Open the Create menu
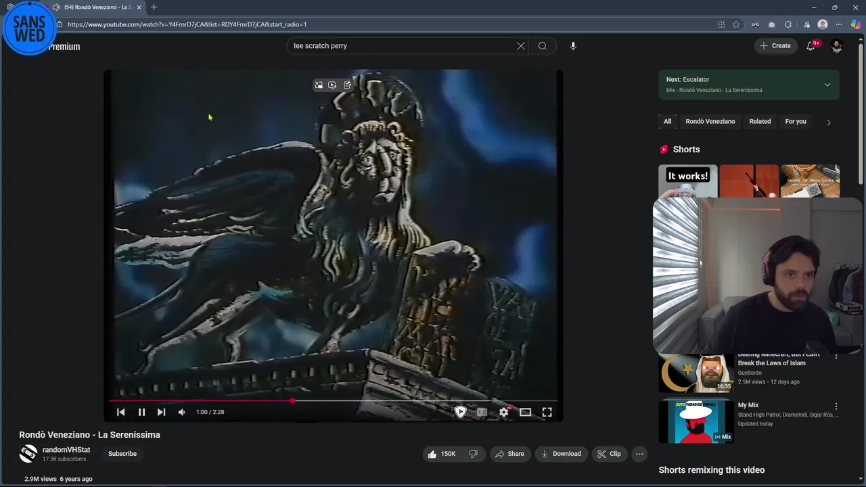866x487 pixels. (775, 46)
